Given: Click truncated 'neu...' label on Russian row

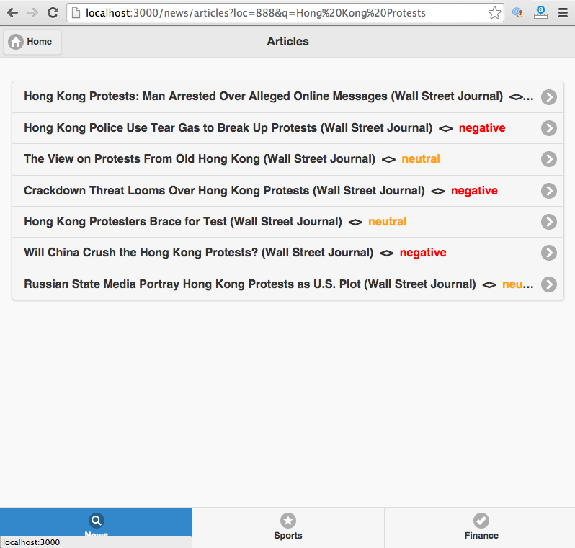Looking at the screenshot, I should click(x=518, y=284).
